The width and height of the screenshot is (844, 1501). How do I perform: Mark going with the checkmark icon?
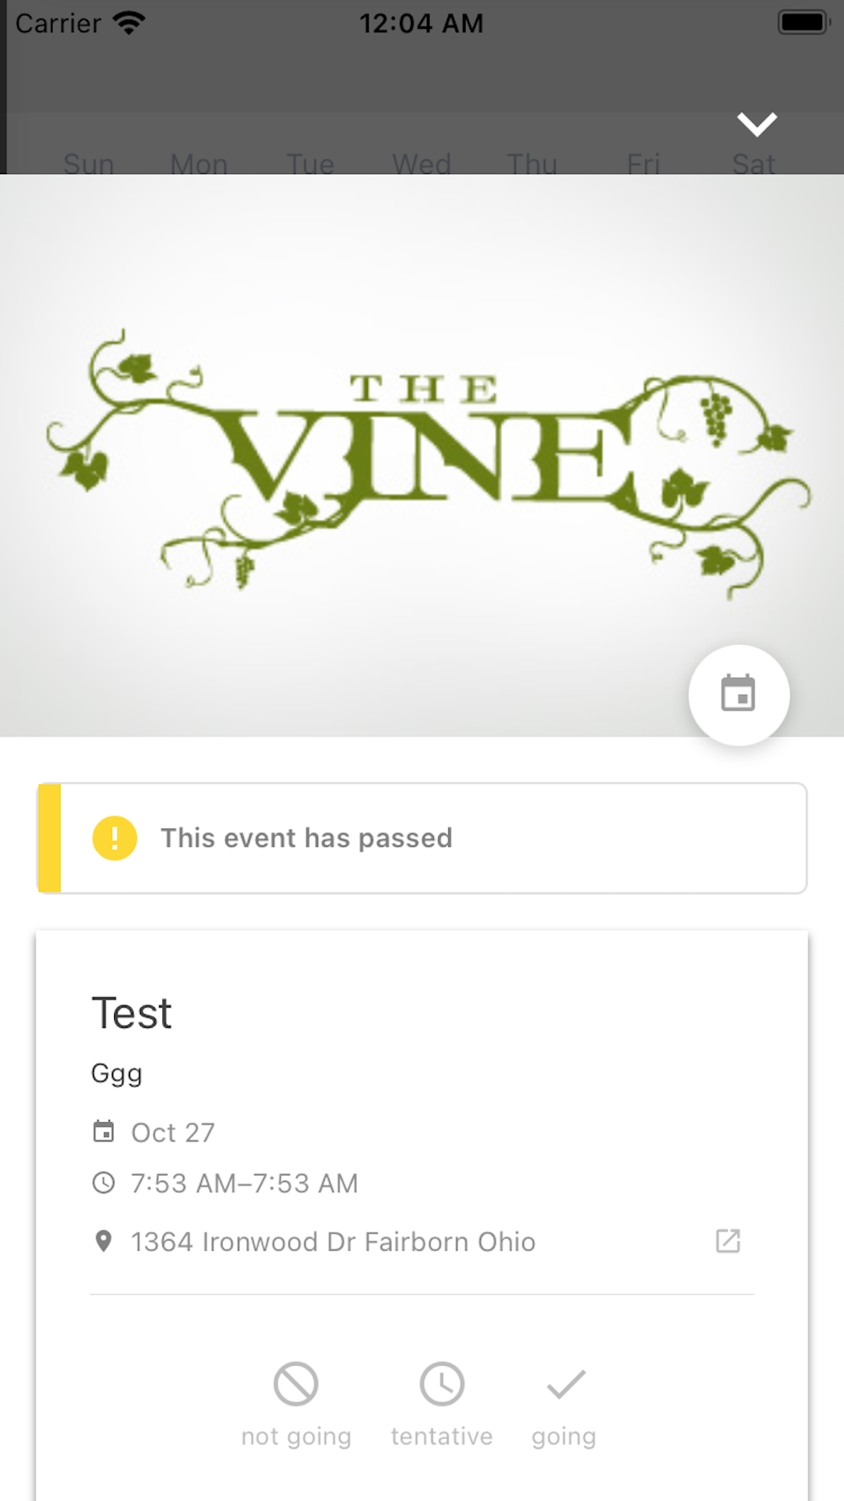tap(565, 1384)
